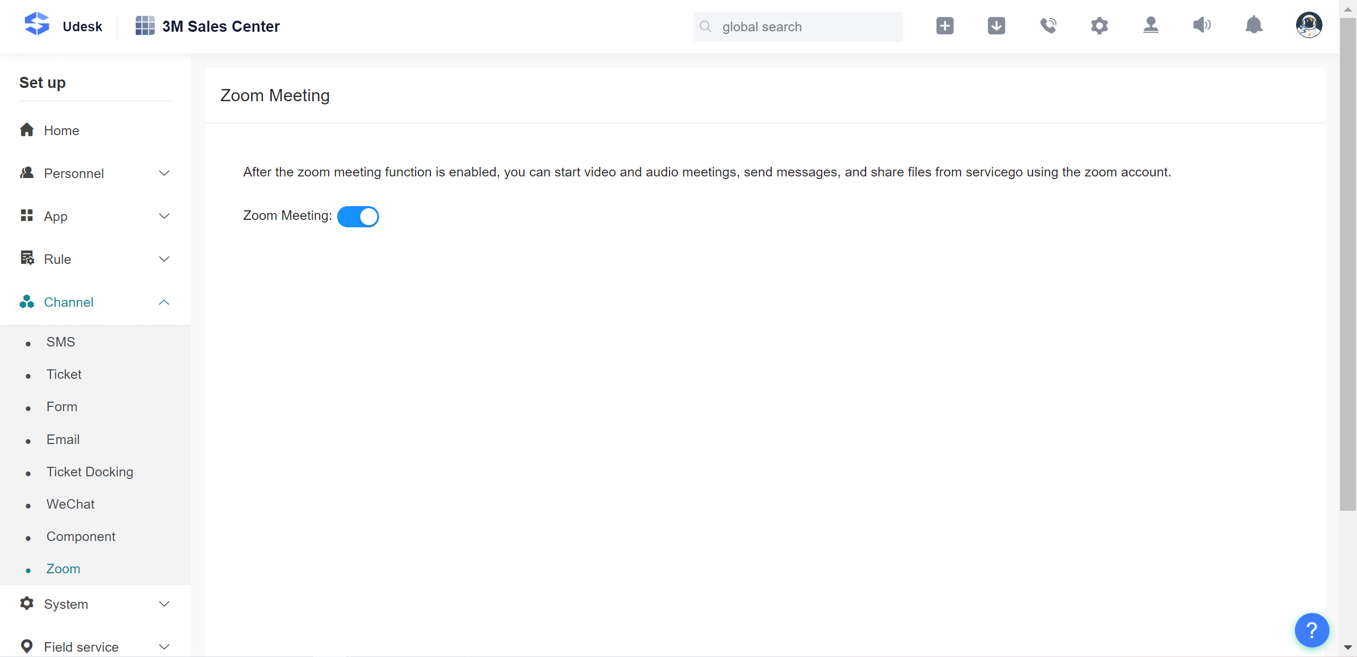Click the Home house icon

(27, 130)
